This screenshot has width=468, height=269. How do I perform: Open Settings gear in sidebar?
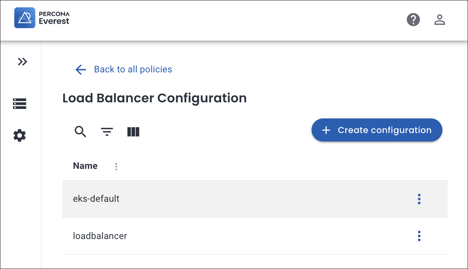click(20, 136)
